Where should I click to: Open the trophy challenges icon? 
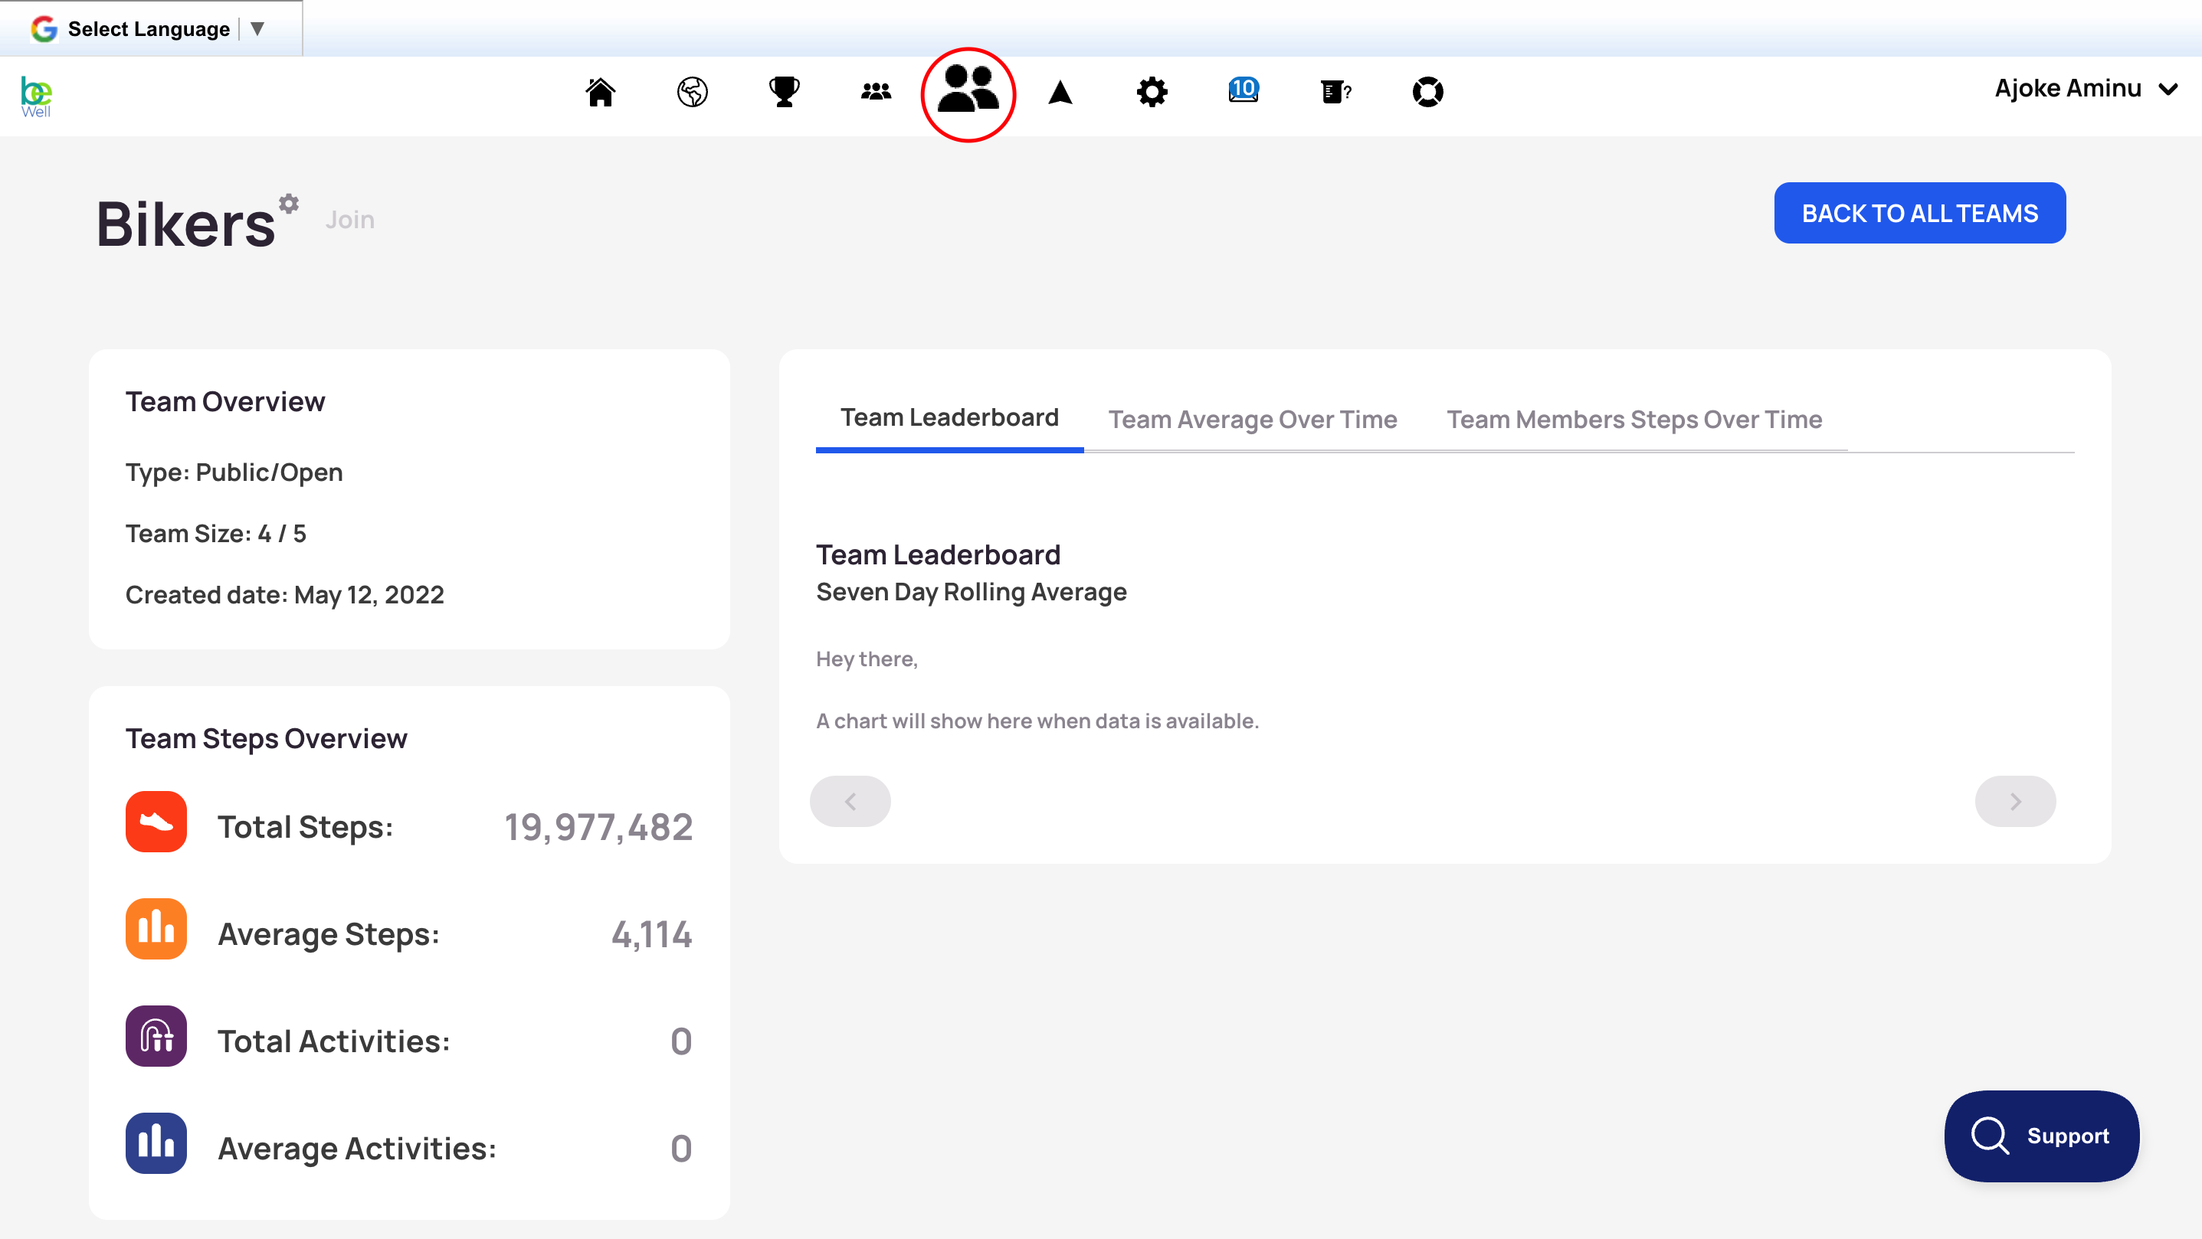click(784, 91)
